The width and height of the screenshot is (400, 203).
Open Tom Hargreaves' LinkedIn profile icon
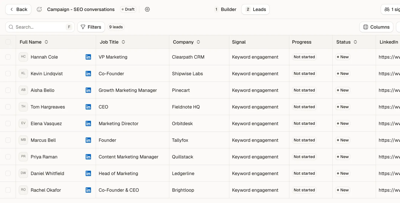[88, 107]
